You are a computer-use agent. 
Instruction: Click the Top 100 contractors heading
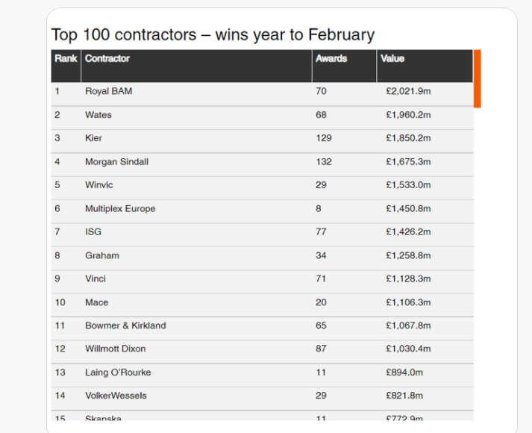point(213,34)
